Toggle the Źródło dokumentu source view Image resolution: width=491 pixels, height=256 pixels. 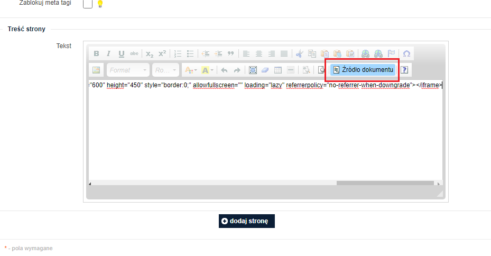(x=363, y=70)
